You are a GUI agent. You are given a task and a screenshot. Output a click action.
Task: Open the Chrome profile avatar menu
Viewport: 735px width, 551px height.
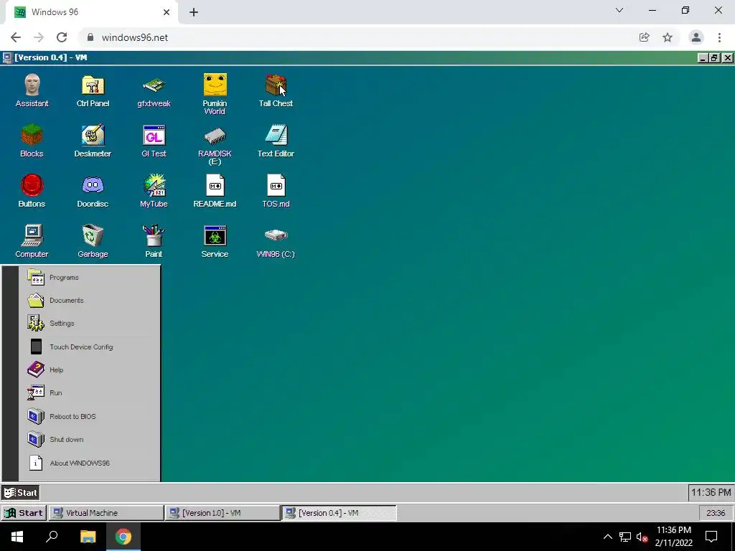[x=696, y=37]
